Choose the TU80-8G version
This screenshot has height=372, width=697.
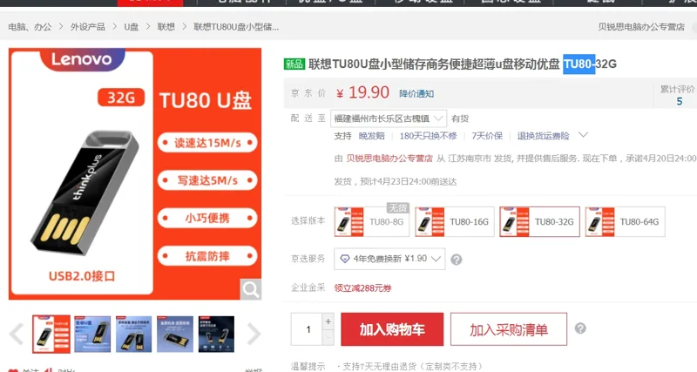pyautogui.click(x=371, y=221)
